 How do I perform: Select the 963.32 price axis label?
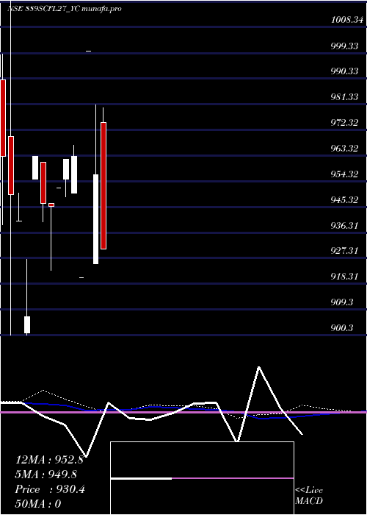344,148
